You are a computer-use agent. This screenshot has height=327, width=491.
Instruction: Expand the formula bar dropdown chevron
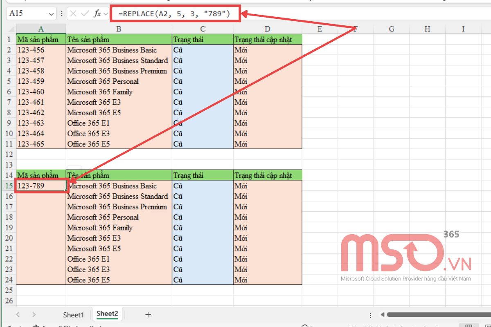point(106,14)
